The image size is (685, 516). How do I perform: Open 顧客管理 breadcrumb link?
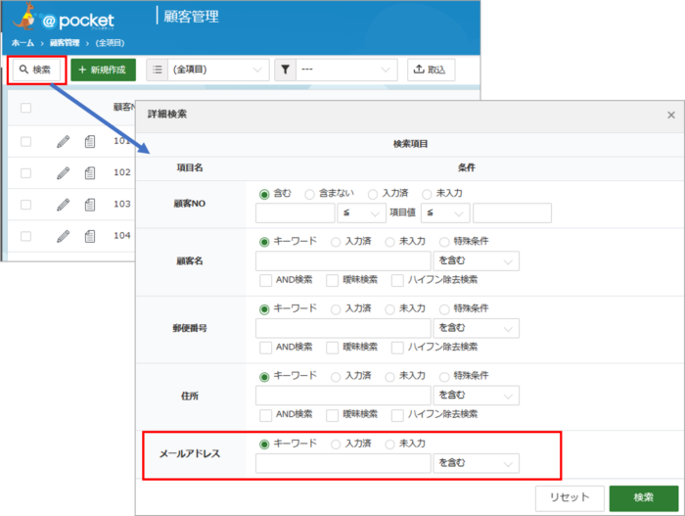(65, 43)
